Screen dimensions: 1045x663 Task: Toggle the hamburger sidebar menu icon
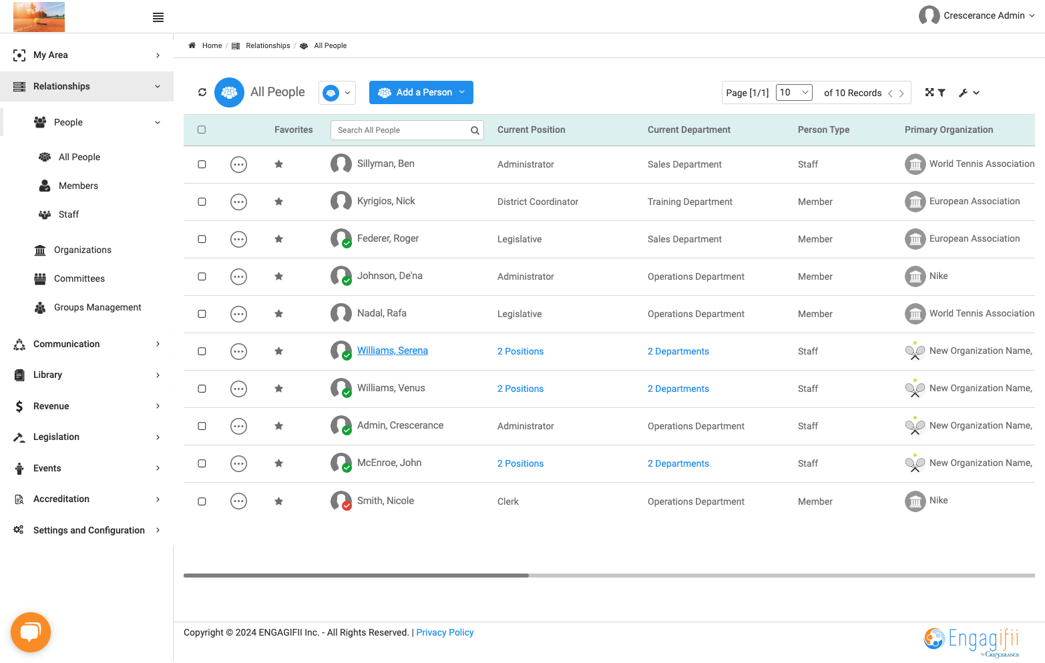pos(158,17)
